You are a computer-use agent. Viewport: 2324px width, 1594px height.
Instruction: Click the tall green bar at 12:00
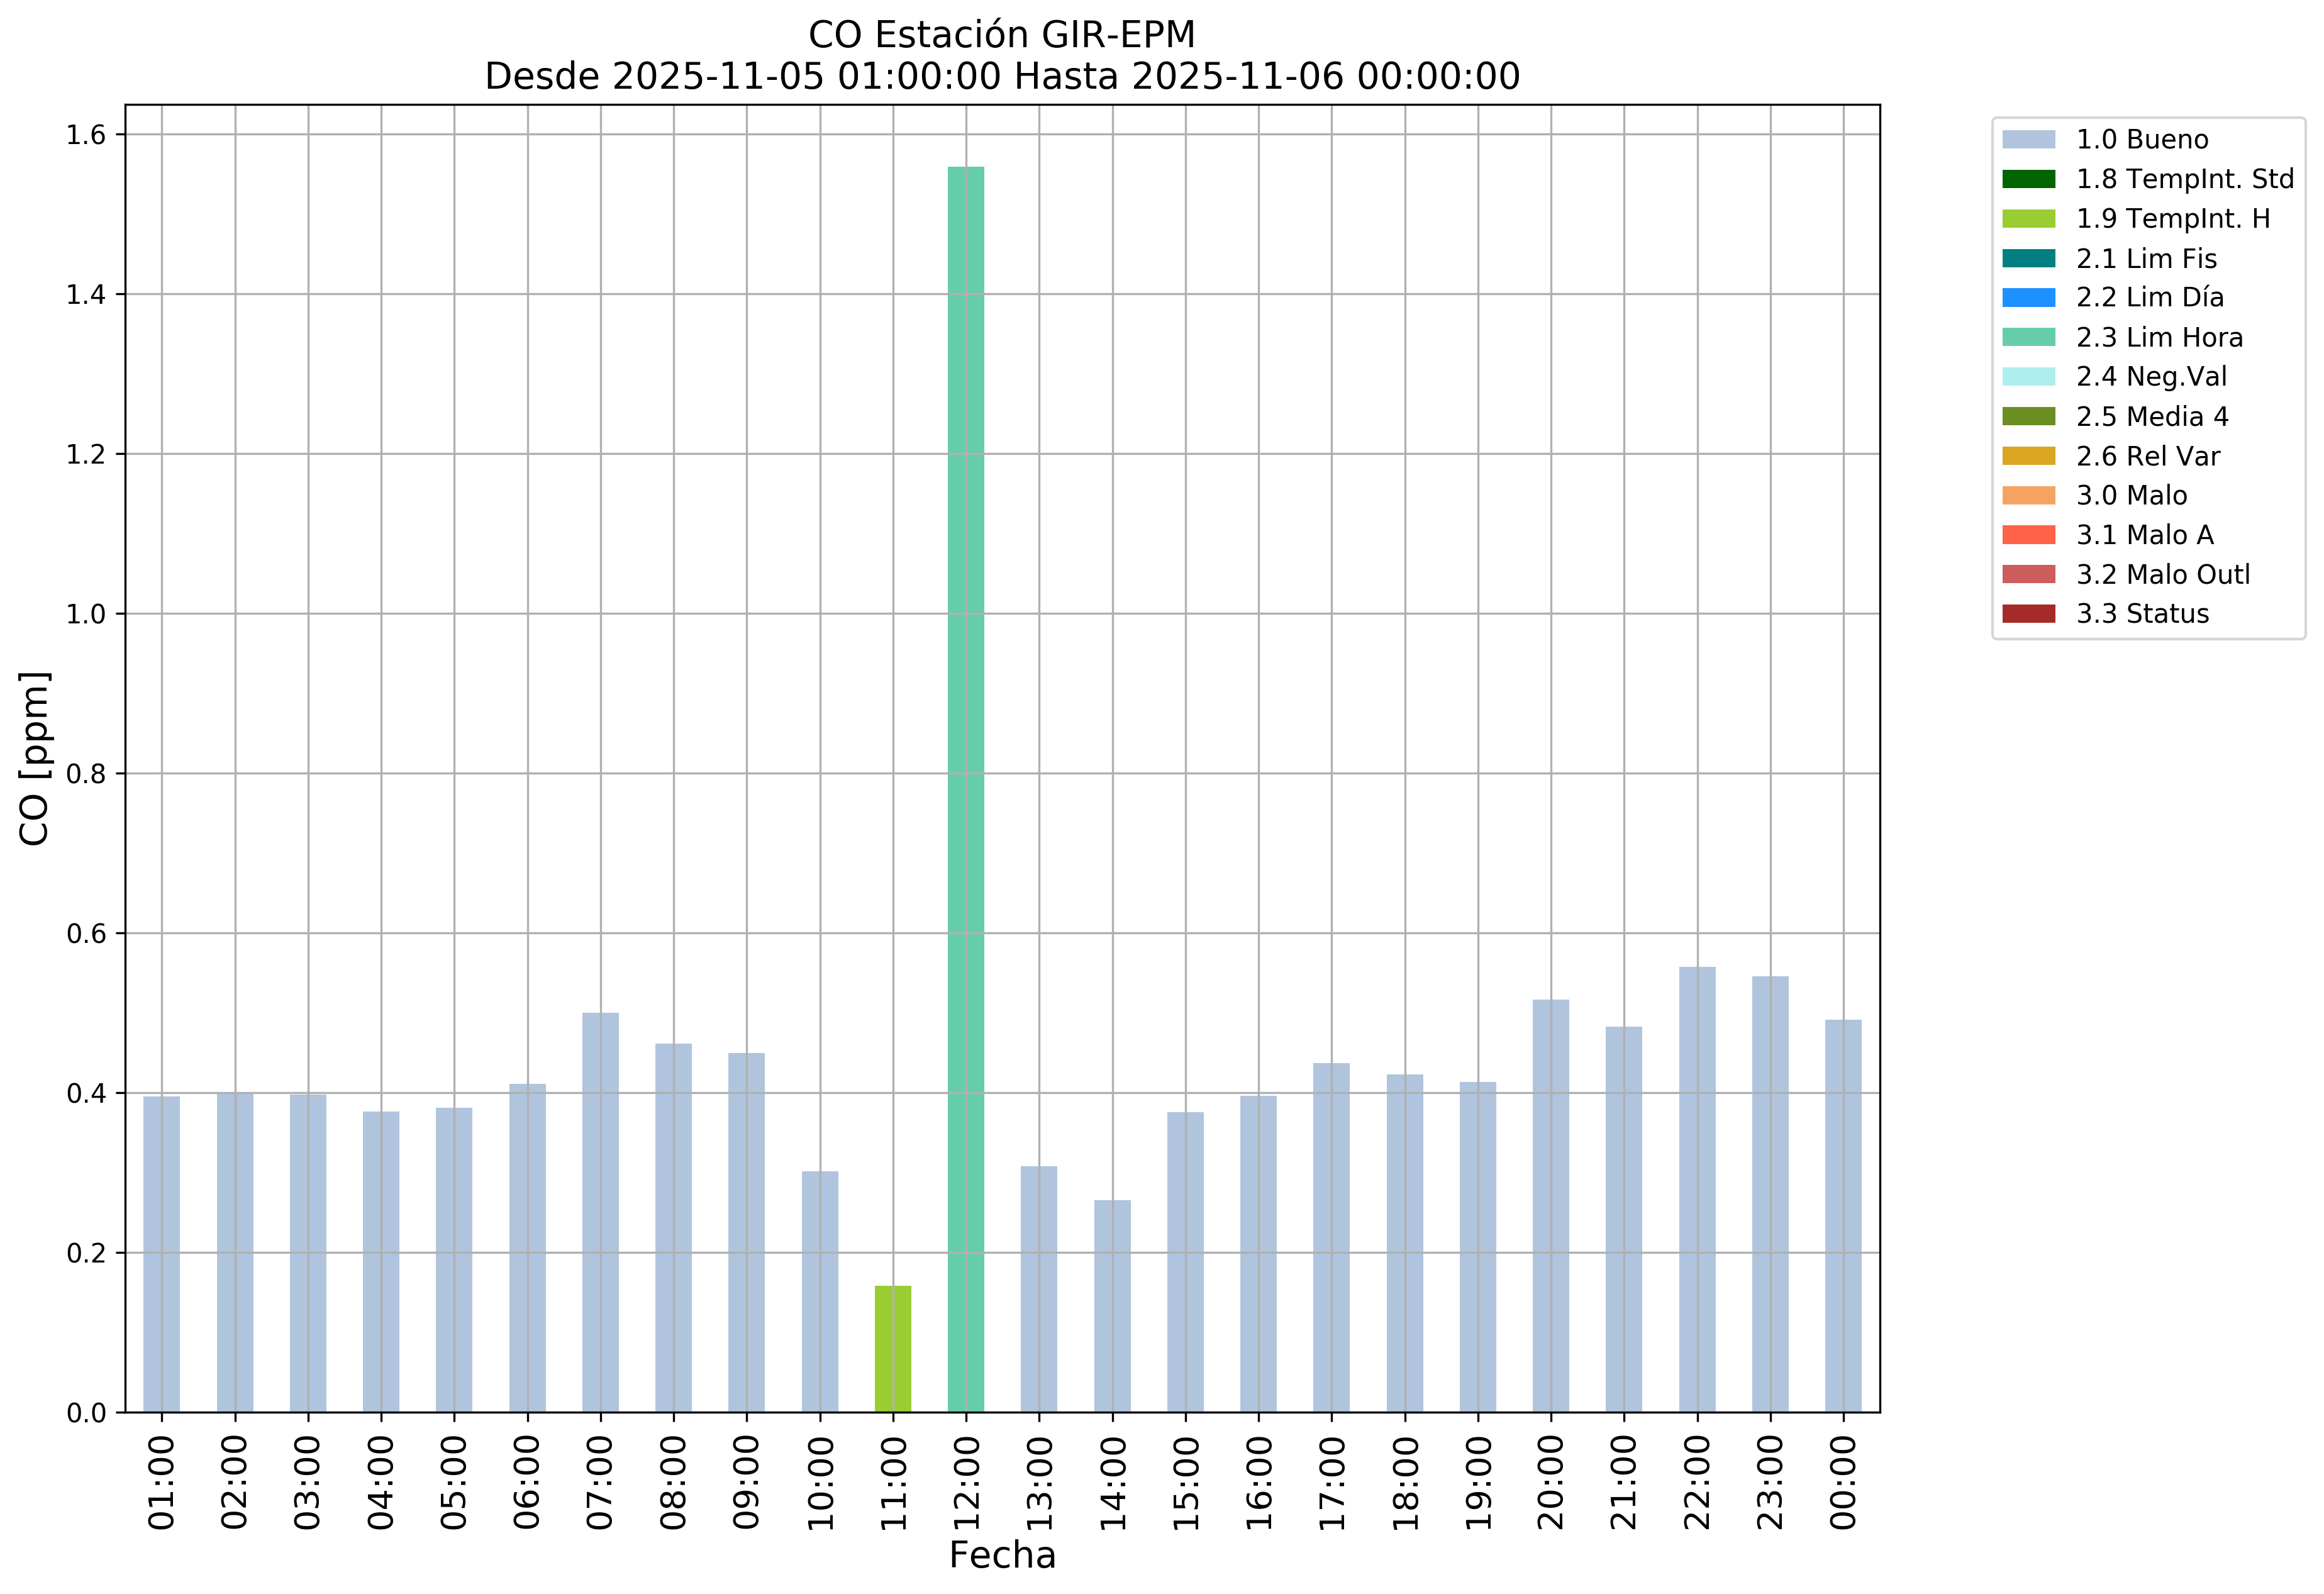966,790
